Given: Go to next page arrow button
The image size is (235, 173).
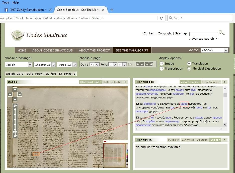Looking at the screenshot, I should [146, 64].
